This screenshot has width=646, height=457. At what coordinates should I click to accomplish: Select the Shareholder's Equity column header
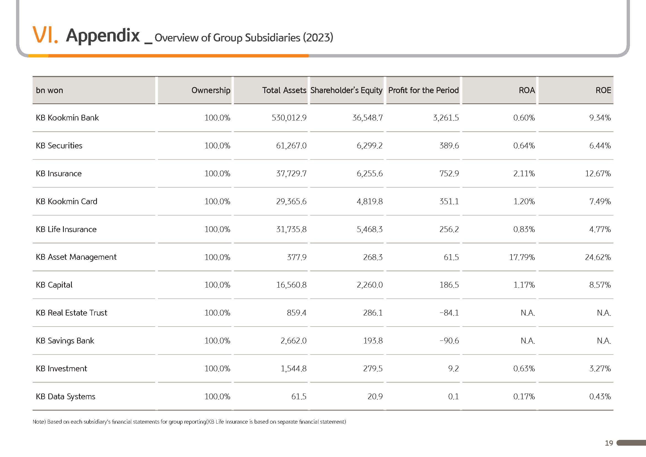[x=346, y=90]
